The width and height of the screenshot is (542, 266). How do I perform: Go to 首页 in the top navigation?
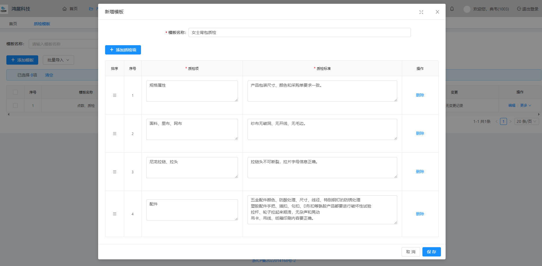tap(70, 9)
